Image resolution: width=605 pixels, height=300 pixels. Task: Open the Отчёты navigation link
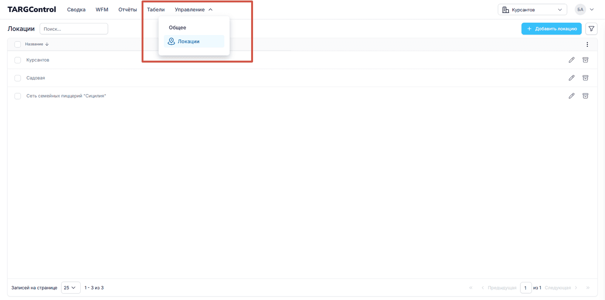coord(127,10)
